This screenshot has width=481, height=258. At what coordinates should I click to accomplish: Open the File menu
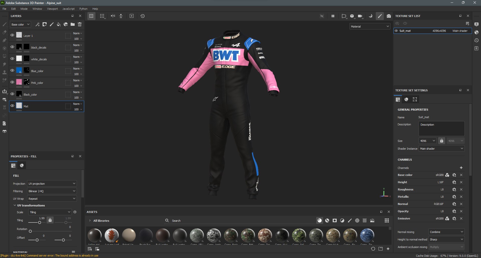tap(5, 9)
